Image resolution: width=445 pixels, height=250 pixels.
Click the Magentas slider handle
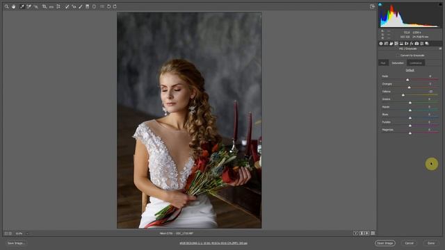click(410, 133)
